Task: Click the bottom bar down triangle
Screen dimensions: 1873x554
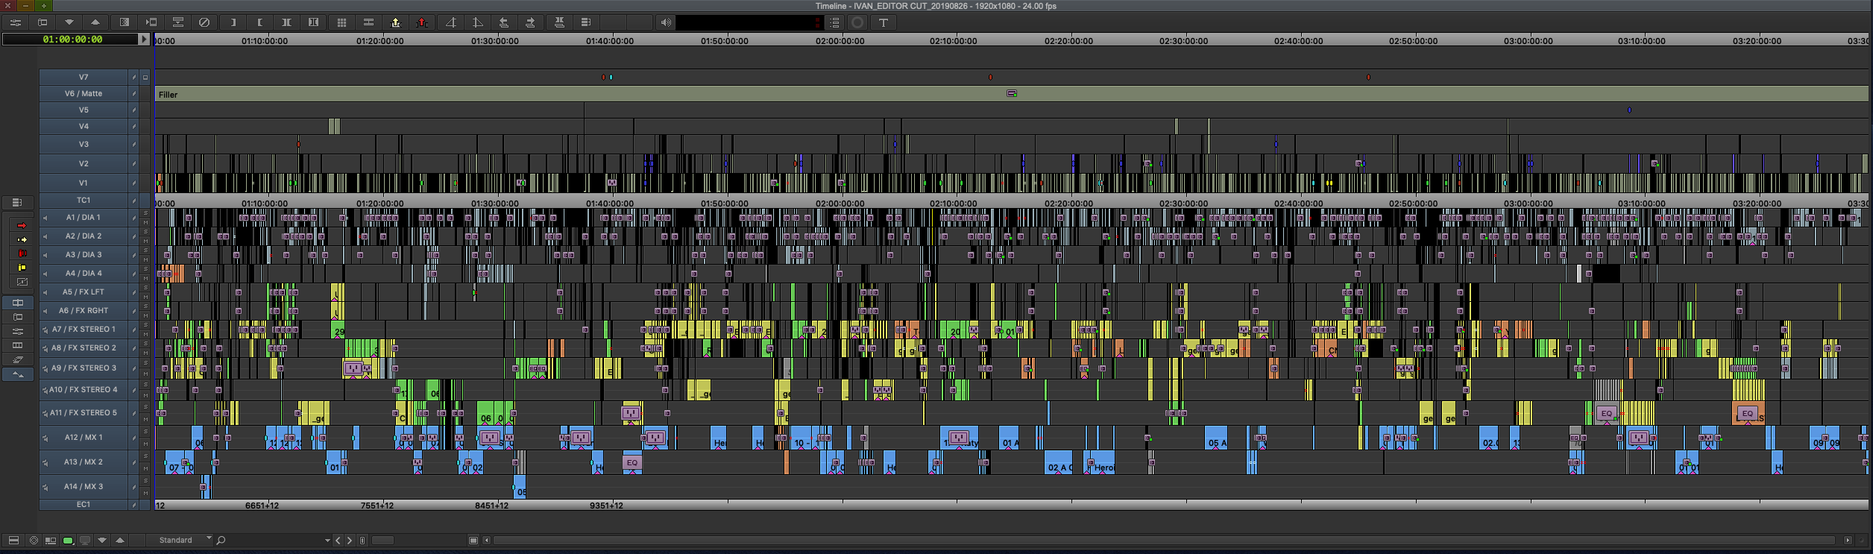Action: coord(102,541)
